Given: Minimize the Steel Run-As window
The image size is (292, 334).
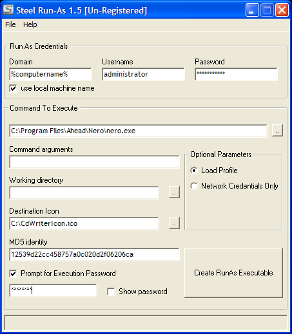Looking at the screenshot, I should (x=252, y=10).
